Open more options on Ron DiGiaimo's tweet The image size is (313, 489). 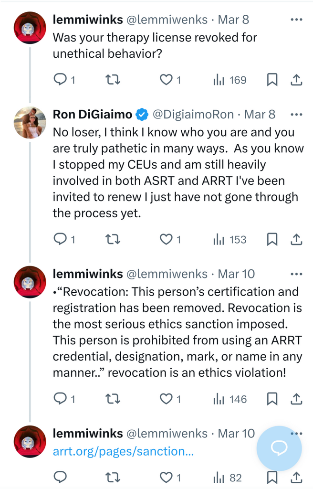[296, 115]
